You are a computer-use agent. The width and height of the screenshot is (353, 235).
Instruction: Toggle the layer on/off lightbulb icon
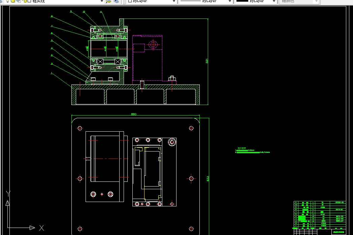(x=7, y=1)
